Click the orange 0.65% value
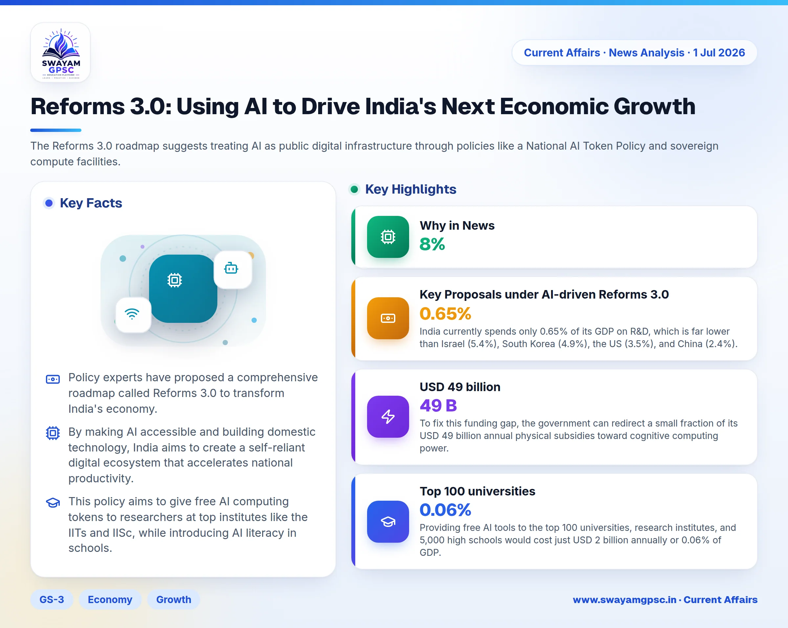The image size is (788, 628). [445, 313]
